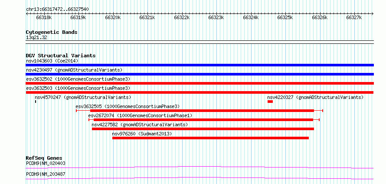
Task: Open the nsv4220327 (gnomADStructuralVariants) label
Action: point(315,97)
